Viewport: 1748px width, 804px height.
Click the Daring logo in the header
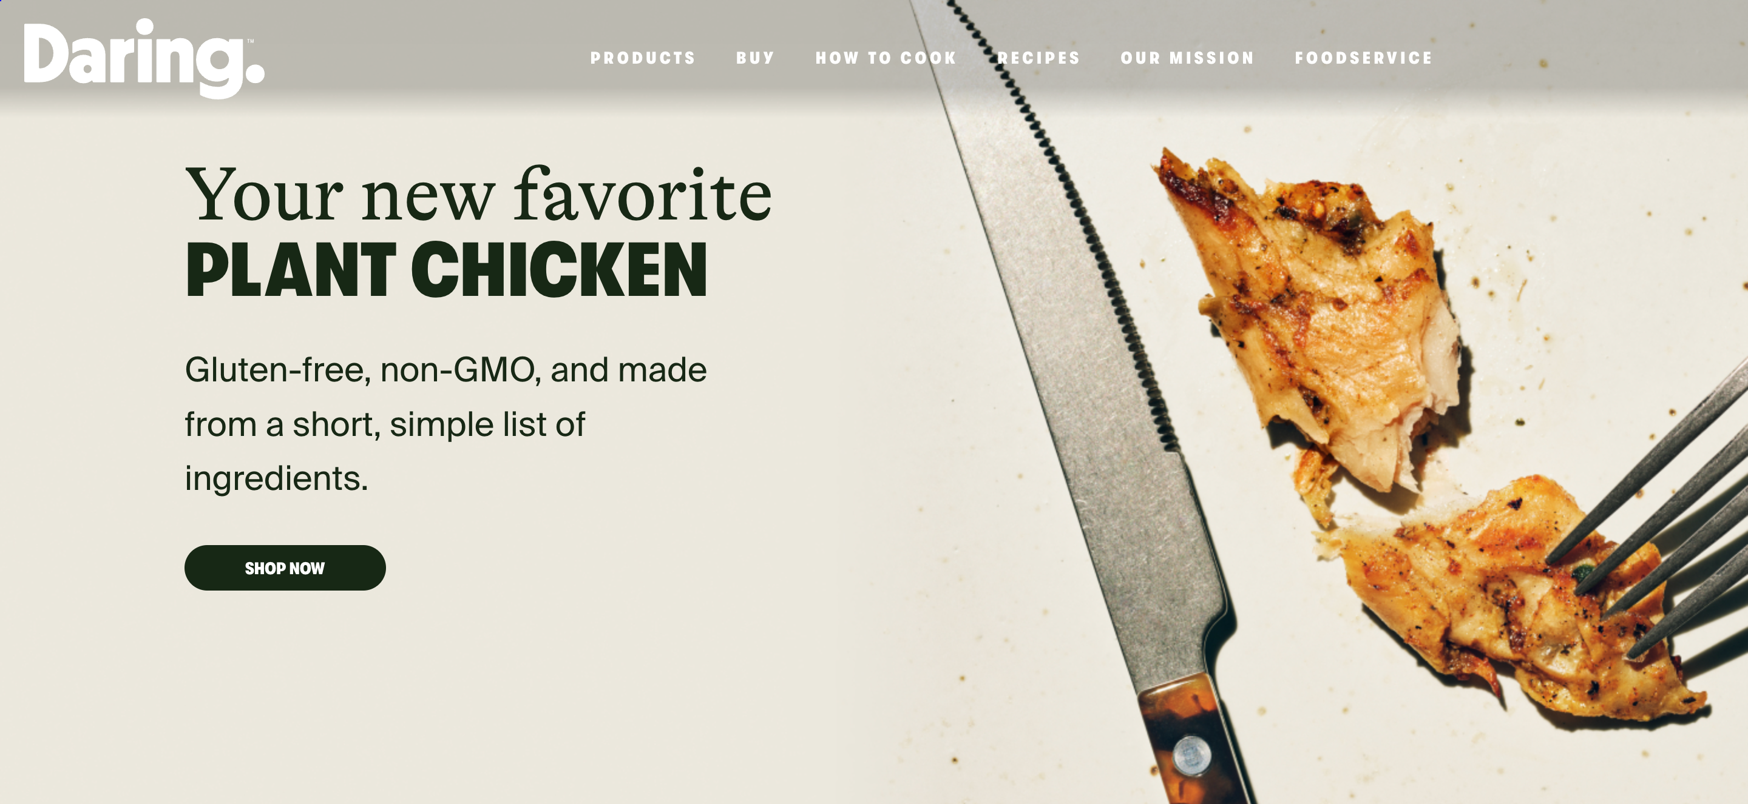[144, 58]
